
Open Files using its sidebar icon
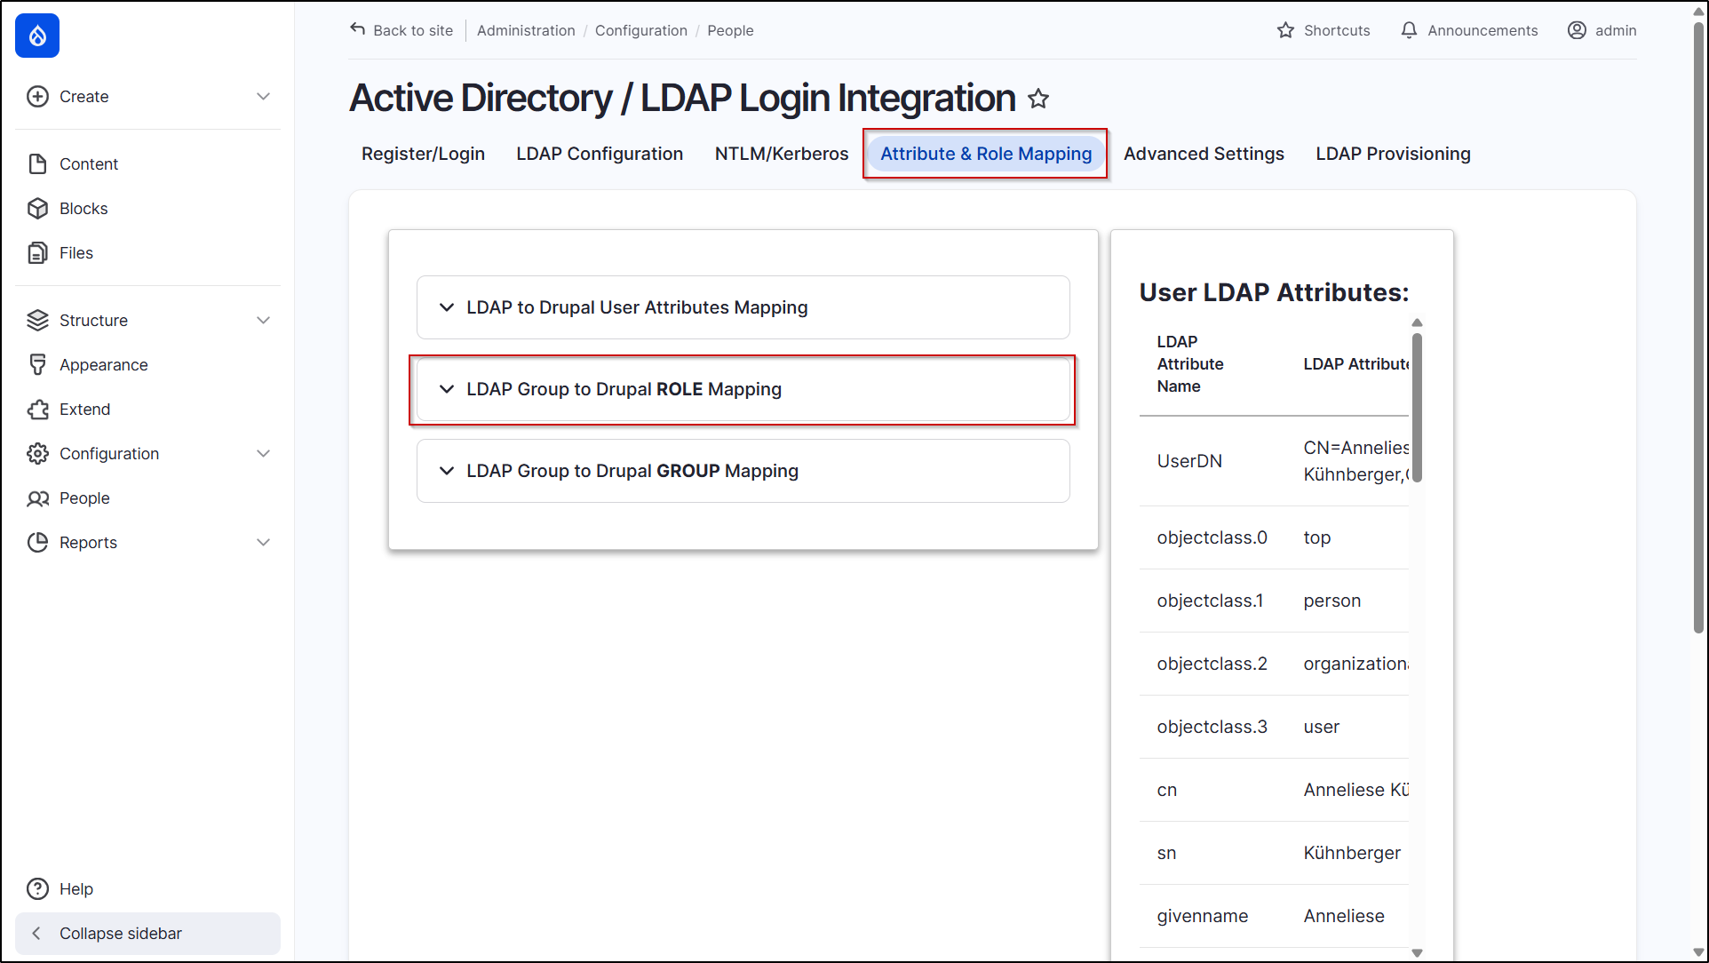[x=37, y=252]
